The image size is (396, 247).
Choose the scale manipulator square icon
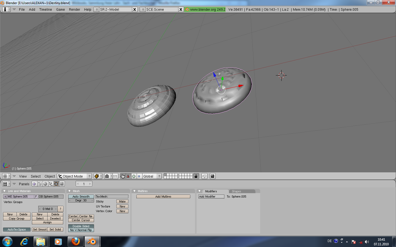[139, 176]
